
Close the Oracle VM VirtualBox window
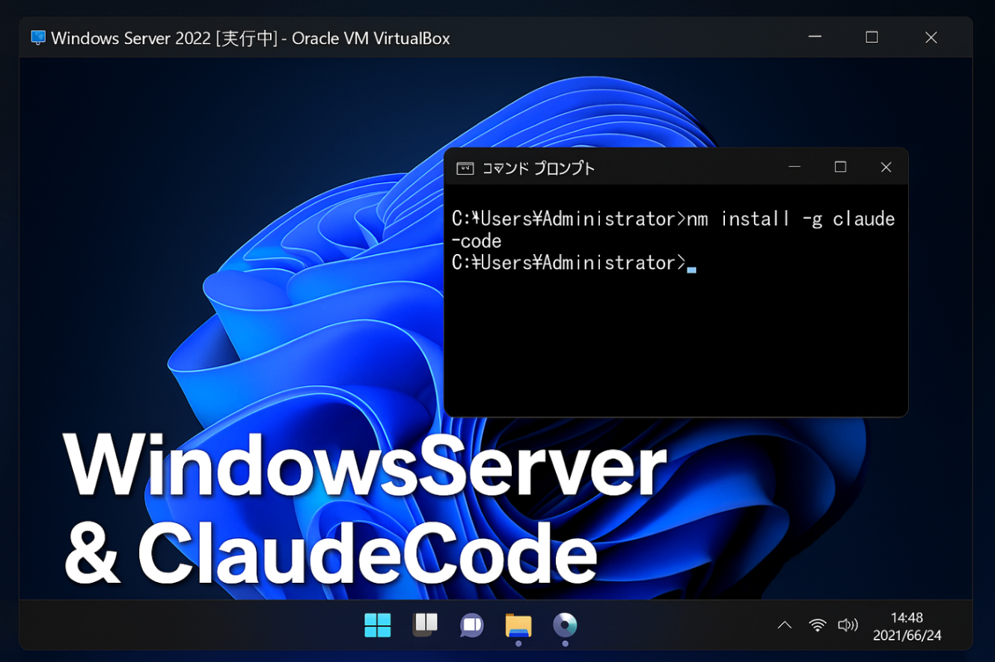(931, 37)
